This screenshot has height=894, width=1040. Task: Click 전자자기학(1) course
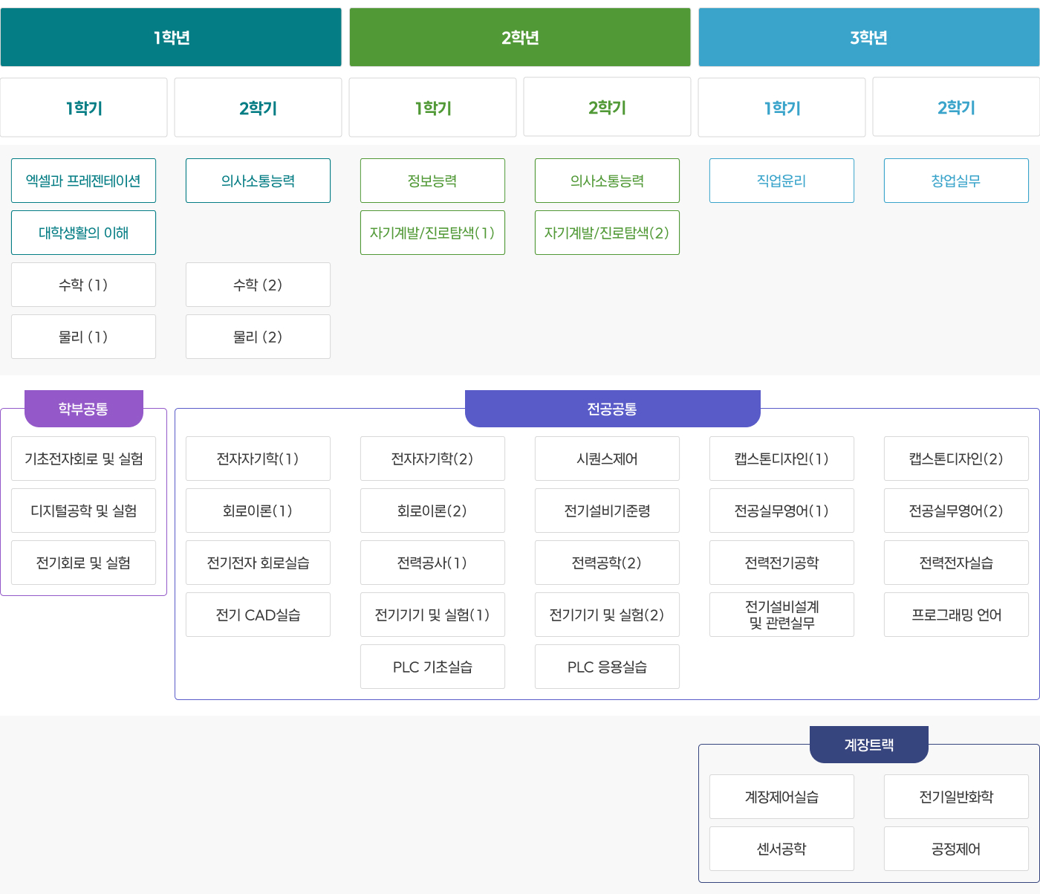pyautogui.click(x=258, y=459)
